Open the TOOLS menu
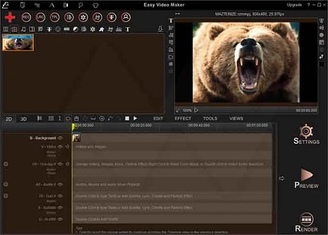The width and height of the screenshot is (328, 235). click(210, 118)
